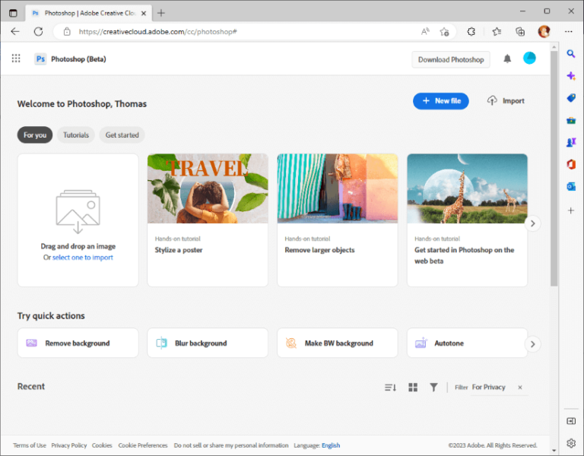The width and height of the screenshot is (584, 456).
Task: Click the Filter text input field
Action: [491, 387]
